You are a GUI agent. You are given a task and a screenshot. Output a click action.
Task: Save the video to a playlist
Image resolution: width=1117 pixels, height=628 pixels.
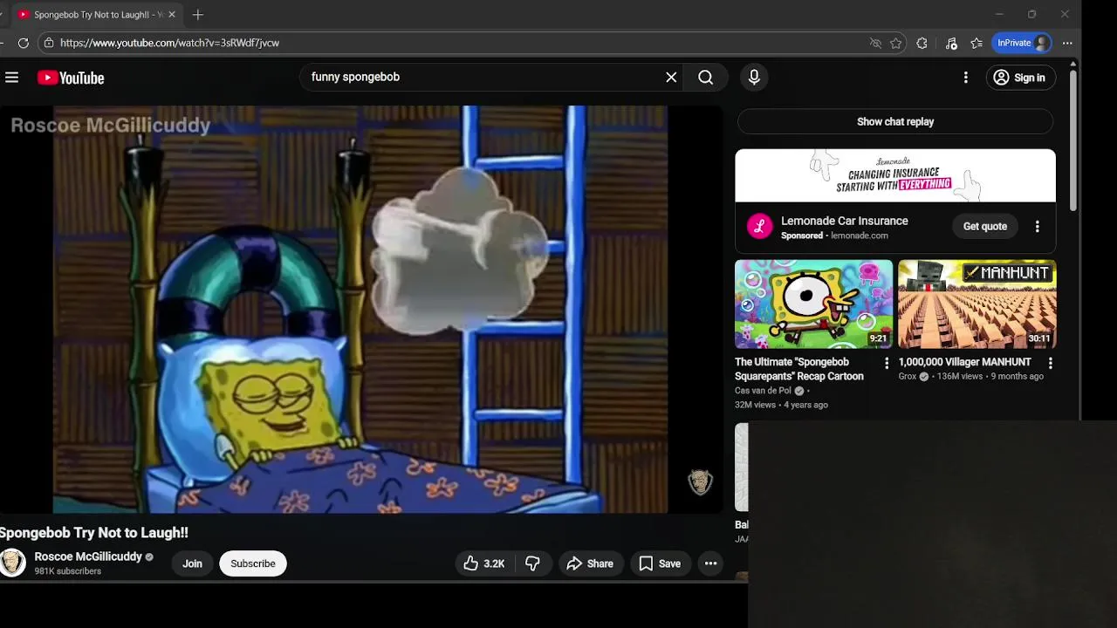[660, 563]
